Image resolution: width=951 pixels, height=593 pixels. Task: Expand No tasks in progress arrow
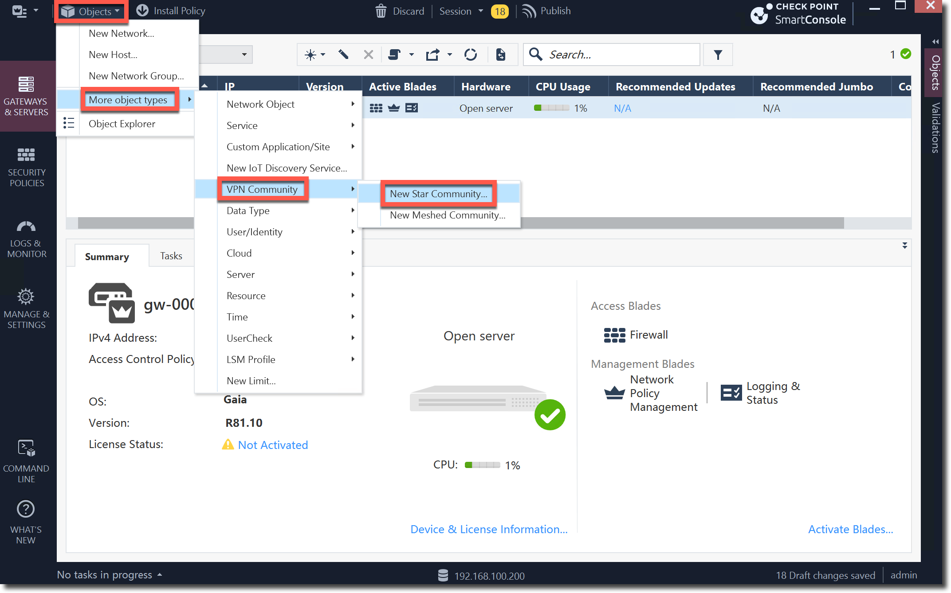point(160,575)
